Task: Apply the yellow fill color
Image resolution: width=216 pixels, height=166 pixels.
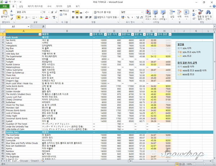Action: [41, 17]
